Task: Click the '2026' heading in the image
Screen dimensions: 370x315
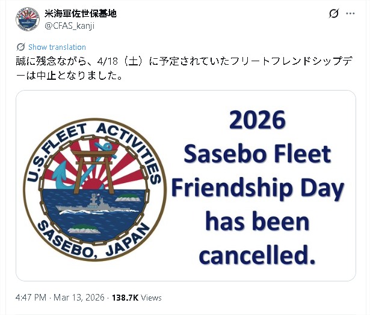Action: [x=257, y=121]
